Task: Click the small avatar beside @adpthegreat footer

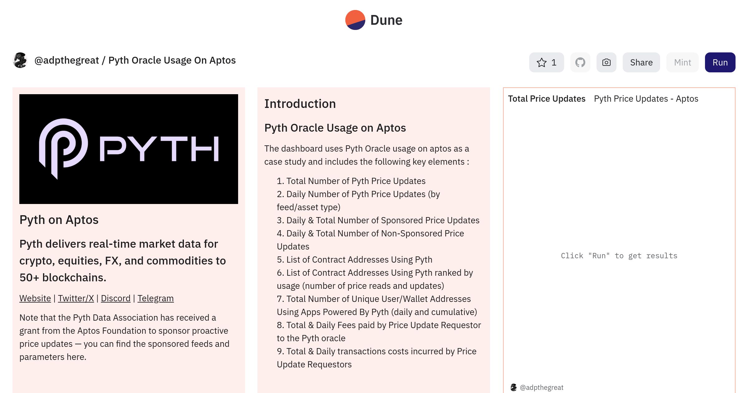Action: [513, 387]
